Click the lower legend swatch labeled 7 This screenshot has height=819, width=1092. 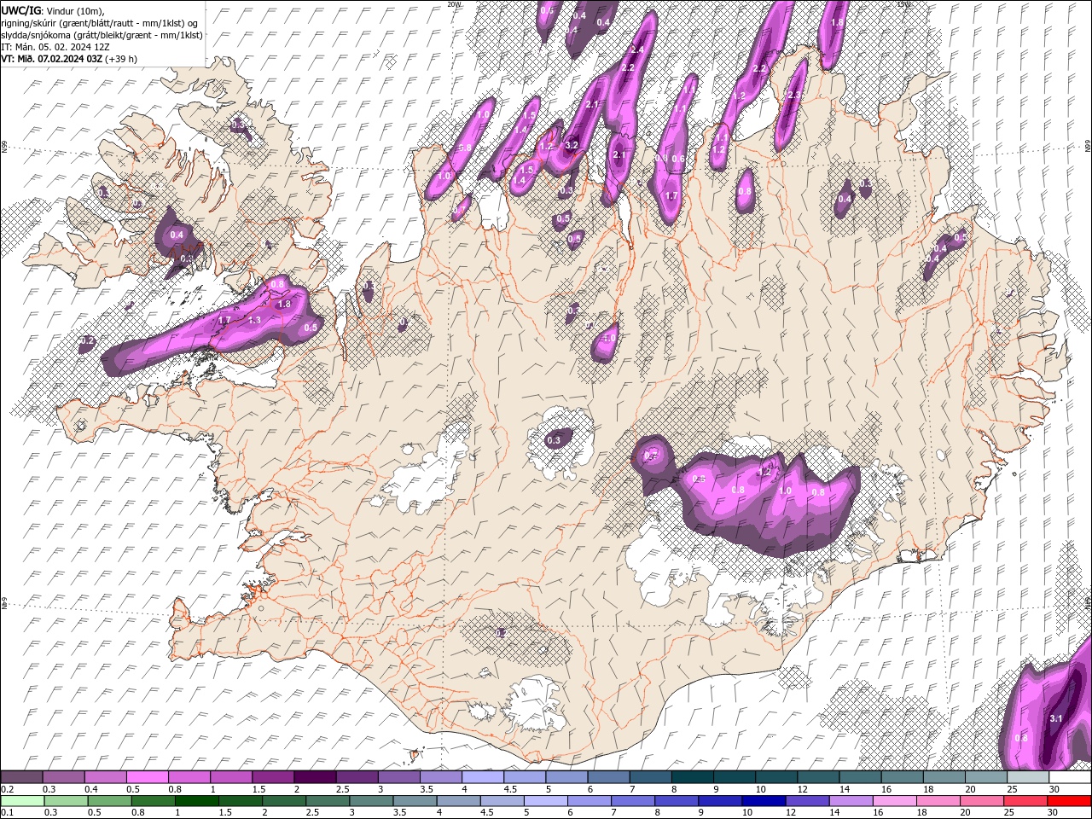coord(632,800)
